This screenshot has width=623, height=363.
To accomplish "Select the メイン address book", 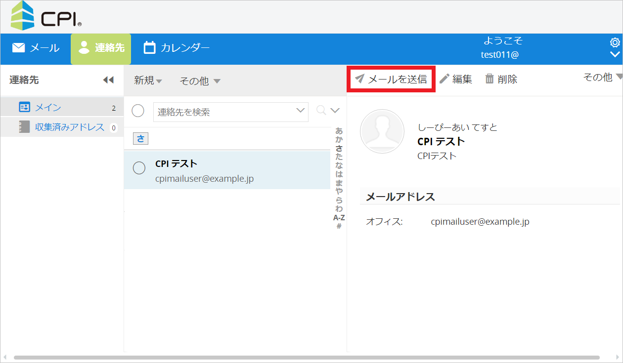I will pyautogui.click(x=48, y=107).
